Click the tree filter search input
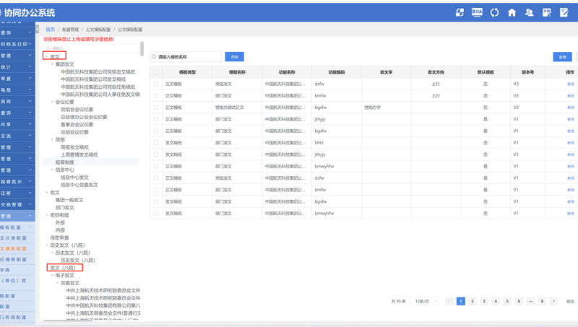578x327 pixels. pyautogui.click(x=91, y=48)
